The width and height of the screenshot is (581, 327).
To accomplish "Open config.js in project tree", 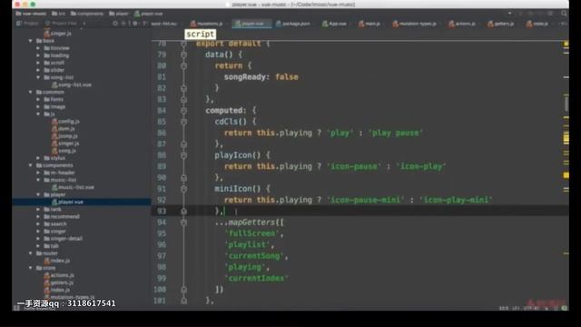I will [x=65, y=121].
